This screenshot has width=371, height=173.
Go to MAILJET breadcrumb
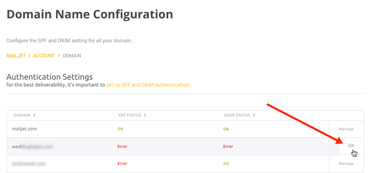tap(16, 56)
